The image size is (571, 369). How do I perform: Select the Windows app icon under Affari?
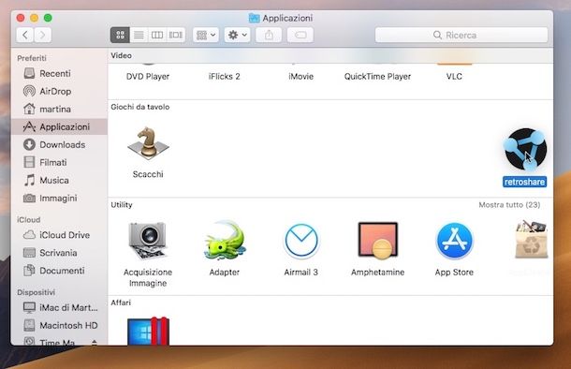[148, 332]
